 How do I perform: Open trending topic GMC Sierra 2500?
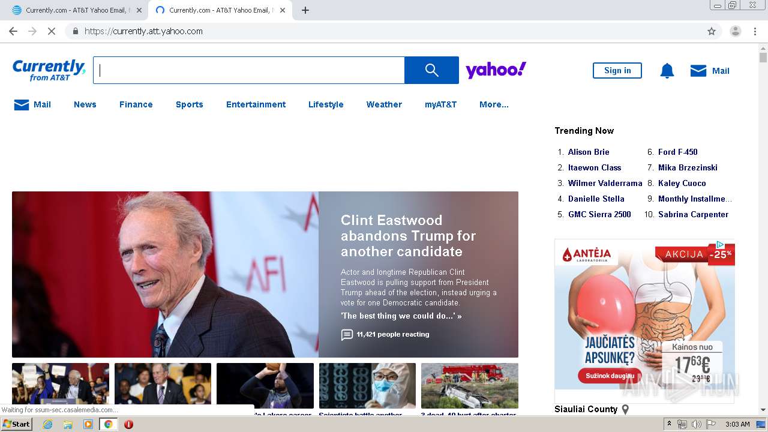pos(599,214)
